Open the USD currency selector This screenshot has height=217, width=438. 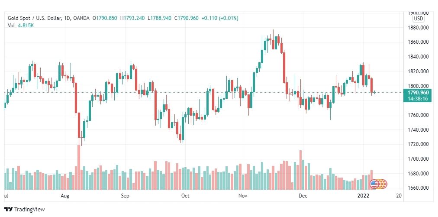pyautogui.click(x=419, y=19)
